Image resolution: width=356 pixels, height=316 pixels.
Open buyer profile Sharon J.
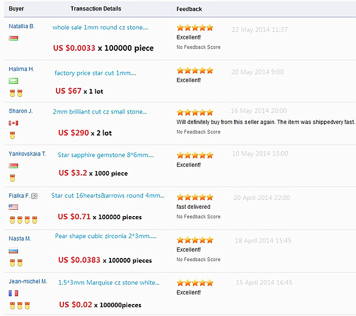tap(20, 111)
